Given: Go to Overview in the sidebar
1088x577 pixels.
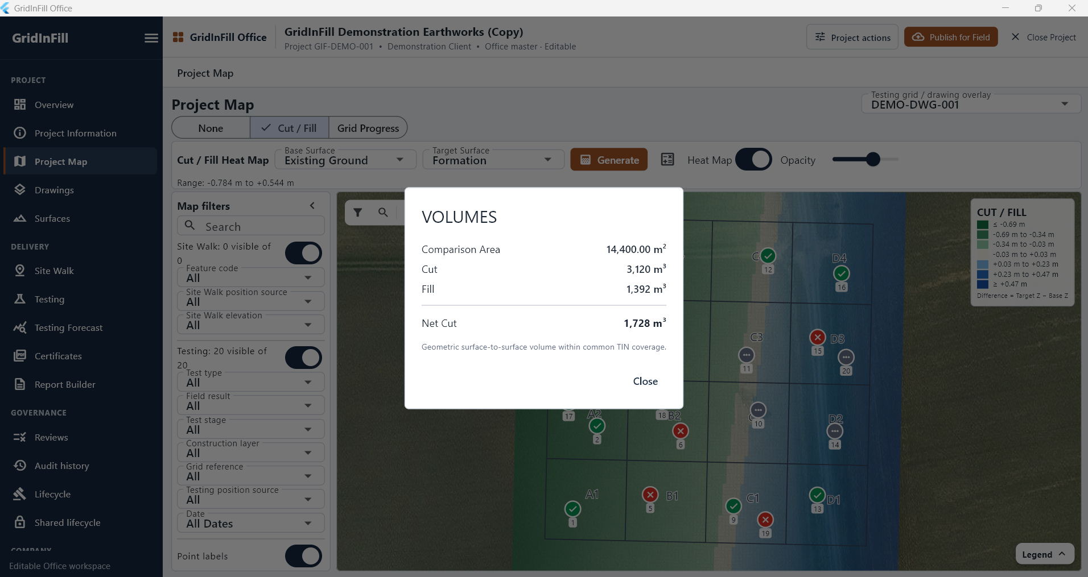Looking at the screenshot, I should (x=80, y=105).
